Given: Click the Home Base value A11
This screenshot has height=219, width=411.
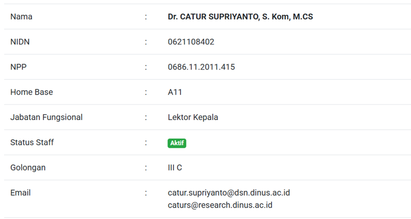Looking at the screenshot, I should click(175, 92).
